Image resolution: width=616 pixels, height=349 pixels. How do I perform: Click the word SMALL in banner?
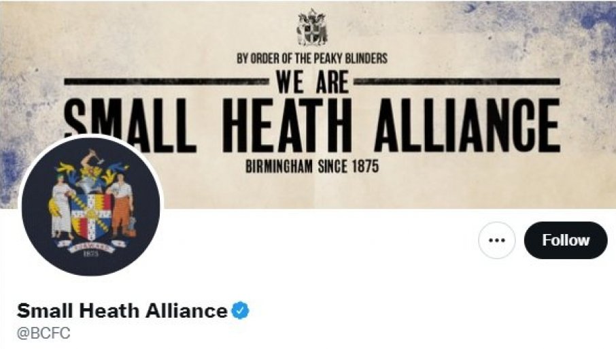(130, 124)
